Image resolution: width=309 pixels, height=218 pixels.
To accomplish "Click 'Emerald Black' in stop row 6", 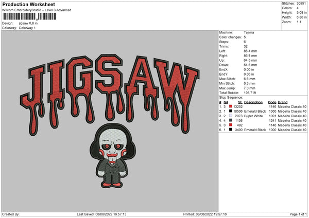I will (x=255, y=130).
